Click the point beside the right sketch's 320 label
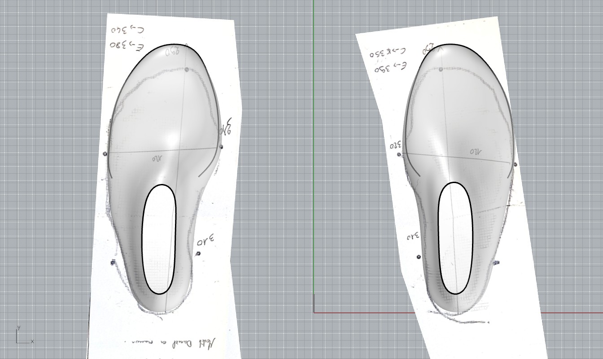Image resolution: width=603 pixels, height=359 pixels. click(399, 155)
